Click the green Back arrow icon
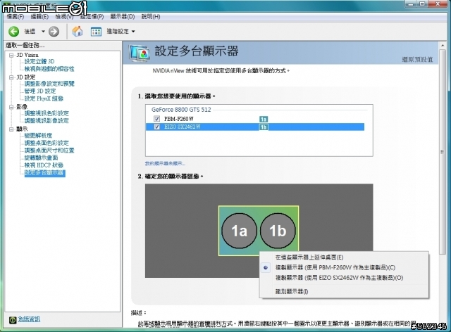The height and width of the screenshot is (332, 451). [13, 32]
